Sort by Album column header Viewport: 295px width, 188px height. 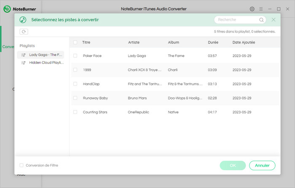point(174,42)
